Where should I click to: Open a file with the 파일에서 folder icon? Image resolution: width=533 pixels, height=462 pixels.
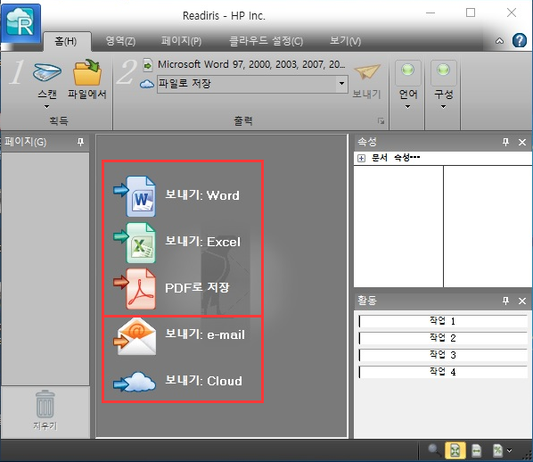pos(87,72)
